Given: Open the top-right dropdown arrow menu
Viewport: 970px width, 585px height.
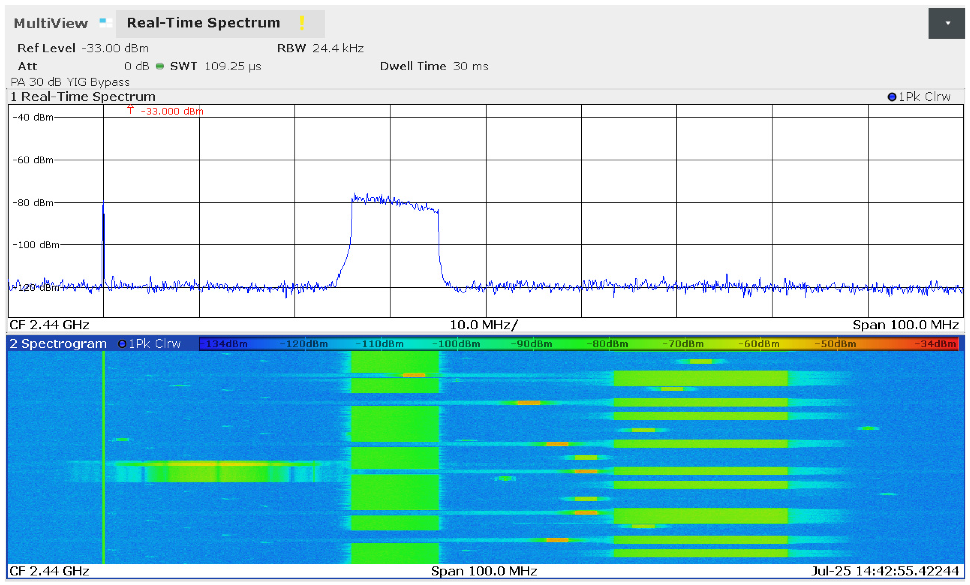Looking at the screenshot, I should [x=948, y=23].
